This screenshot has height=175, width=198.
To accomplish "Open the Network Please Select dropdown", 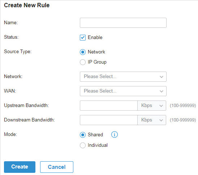I will pos(123,77).
